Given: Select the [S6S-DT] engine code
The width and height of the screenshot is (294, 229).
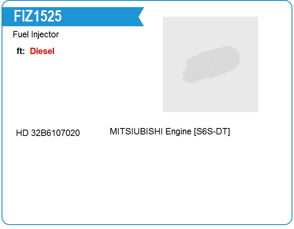Looking at the screenshot, I should [x=212, y=132].
